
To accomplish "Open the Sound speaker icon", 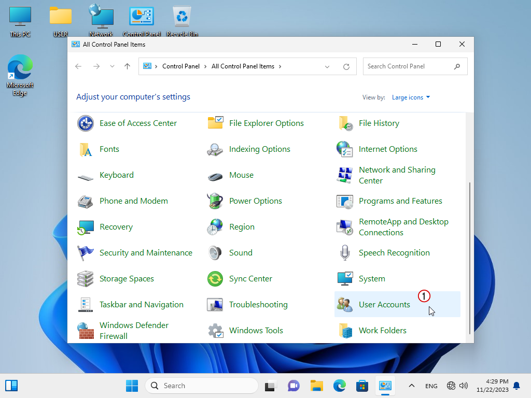I will click(215, 253).
